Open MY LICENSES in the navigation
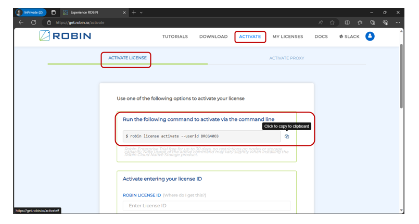This screenshot has height=224, width=419. pos(288,36)
